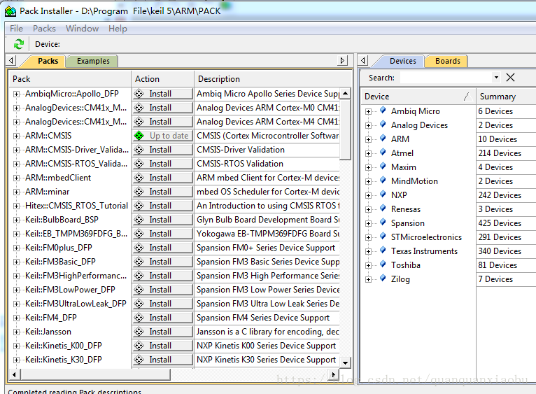Screen dimensions: 536x394
Task: Install the Keil::Kinetis_K30_DFP pack
Action: [x=163, y=360]
